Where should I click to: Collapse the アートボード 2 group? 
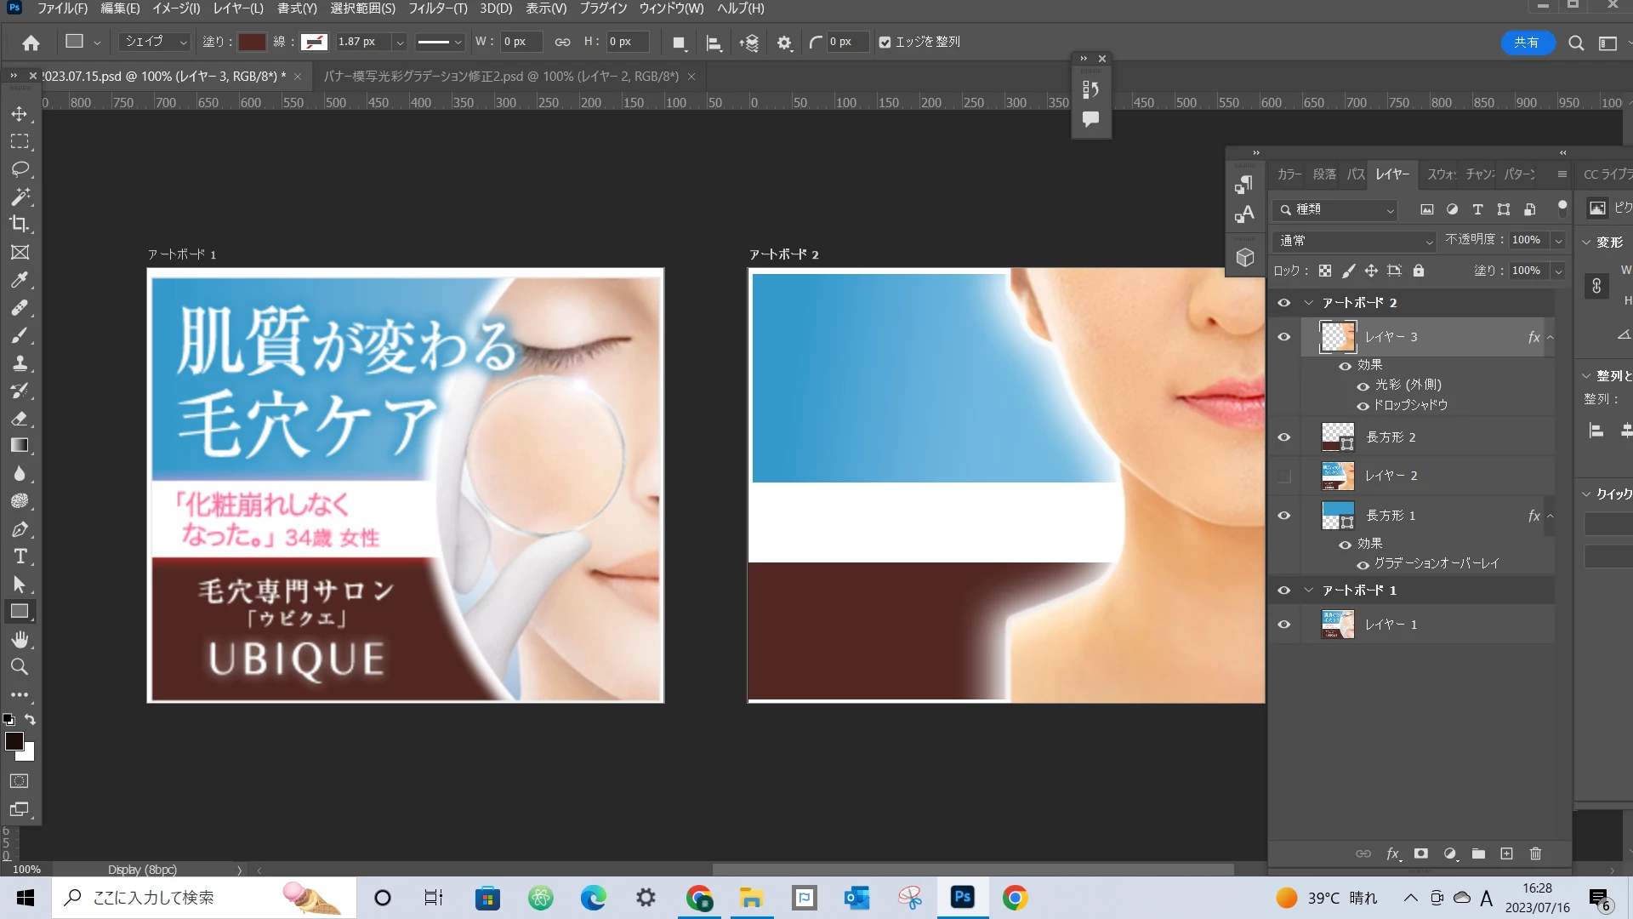pyautogui.click(x=1309, y=303)
